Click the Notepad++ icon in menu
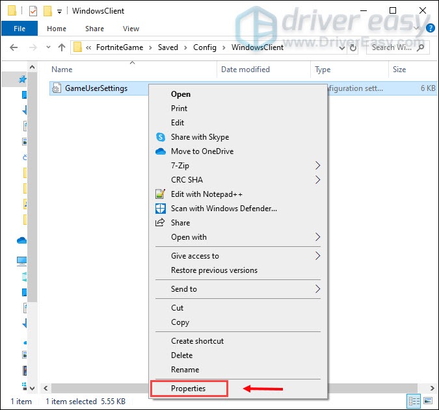439x410 pixels. pos(160,194)
